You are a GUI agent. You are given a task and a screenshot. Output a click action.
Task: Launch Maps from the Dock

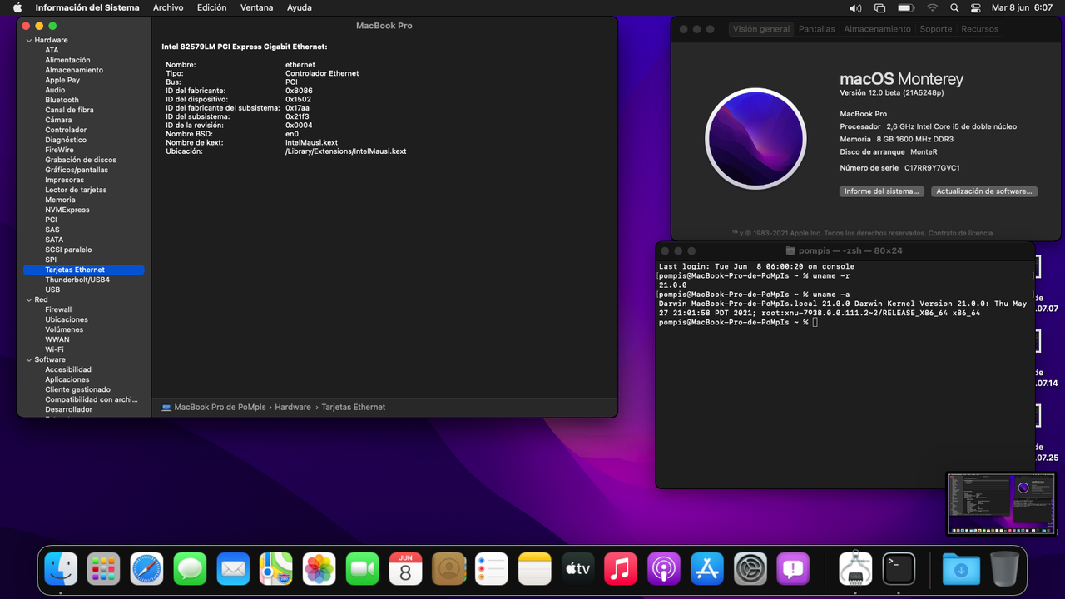coord(276,569)
